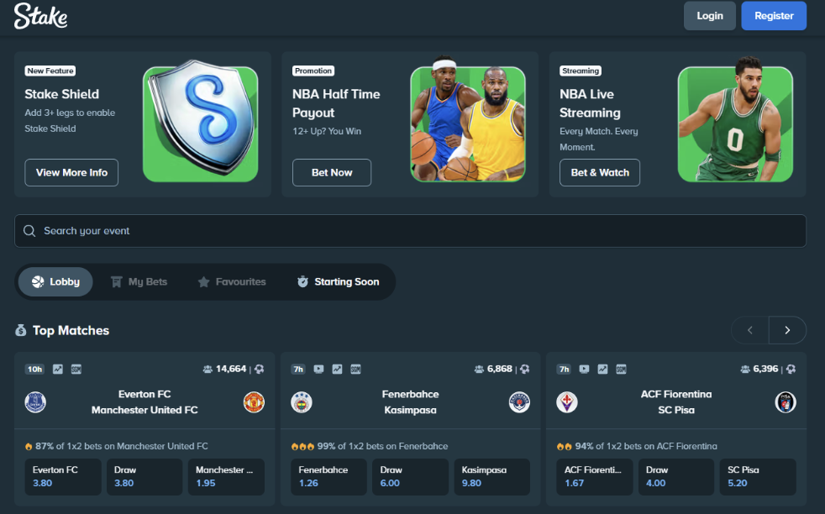The image size is (825, 514).
Task: Click the same game multi icon on Fenerbahce card
Action: (355, 369)
